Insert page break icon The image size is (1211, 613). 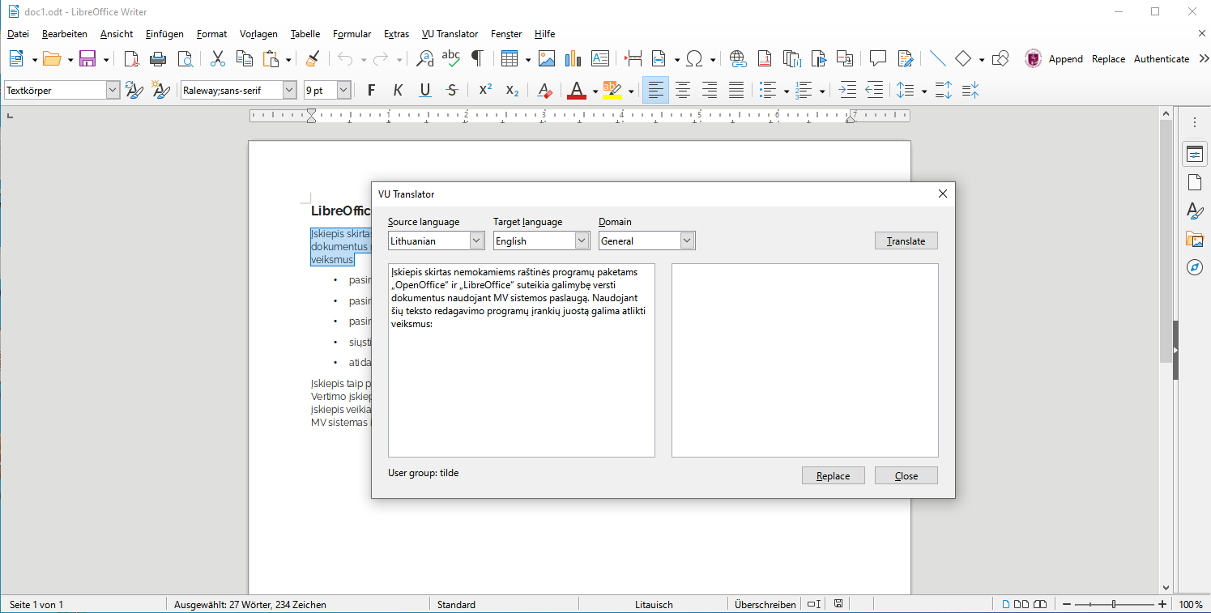633,58
